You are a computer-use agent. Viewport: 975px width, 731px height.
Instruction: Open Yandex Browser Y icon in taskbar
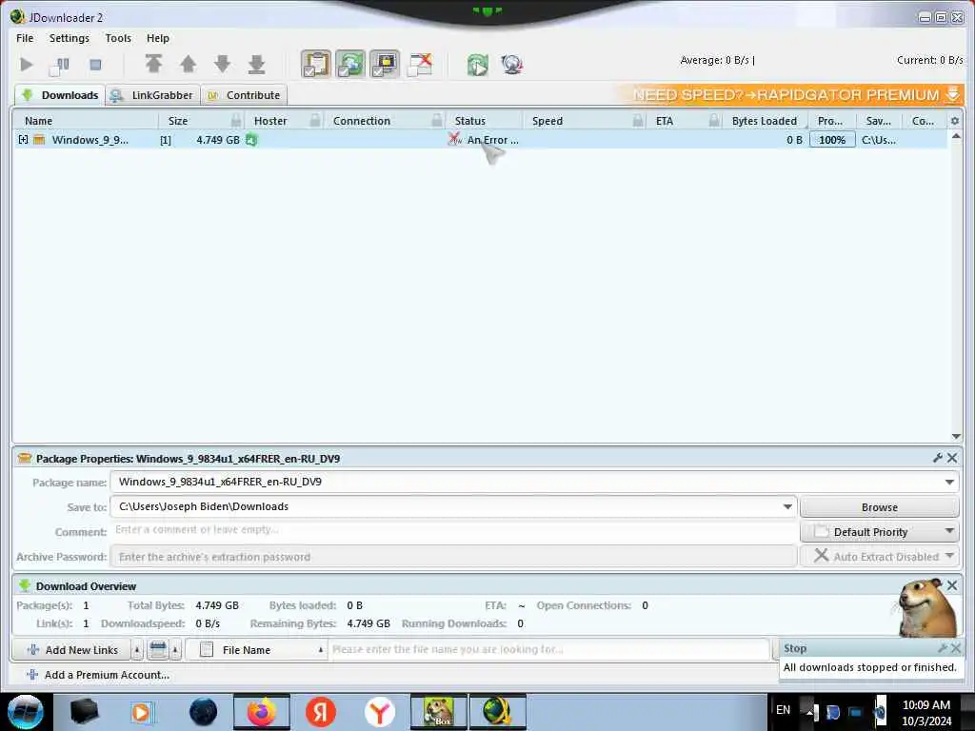pyautogui.click(x=380, y=712)
